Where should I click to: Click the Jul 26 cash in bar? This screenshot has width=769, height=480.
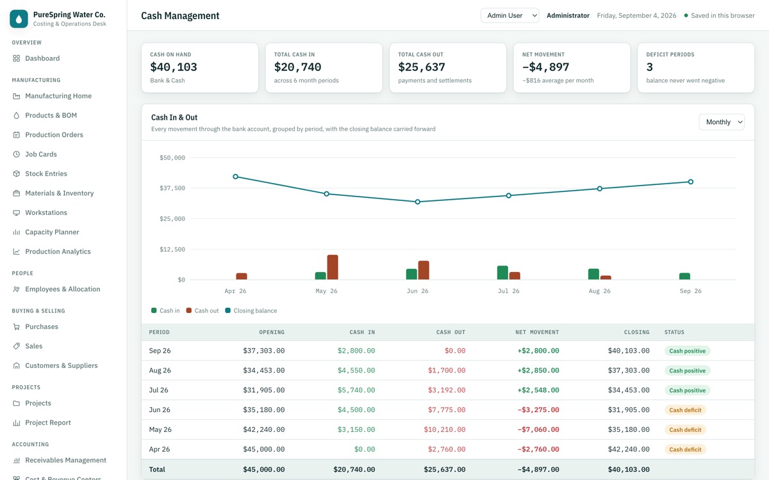[x=502, y=273]
